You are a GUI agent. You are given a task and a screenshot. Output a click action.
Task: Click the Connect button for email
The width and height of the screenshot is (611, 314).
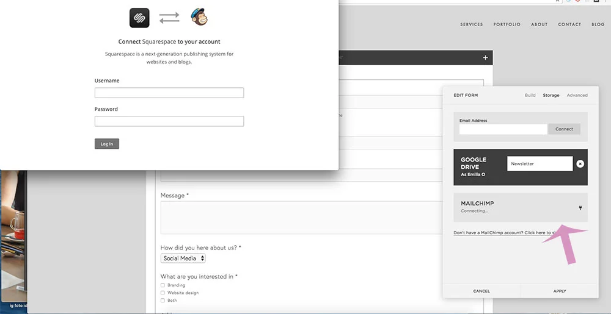[564, 129]
